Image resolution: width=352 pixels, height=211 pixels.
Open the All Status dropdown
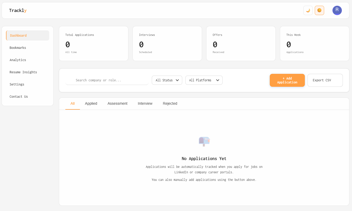pyautogui.click(x=167, y=80)
